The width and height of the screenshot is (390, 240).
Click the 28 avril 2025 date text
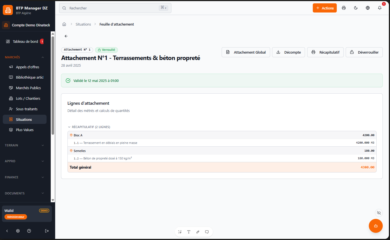click(x=71, y=66)
